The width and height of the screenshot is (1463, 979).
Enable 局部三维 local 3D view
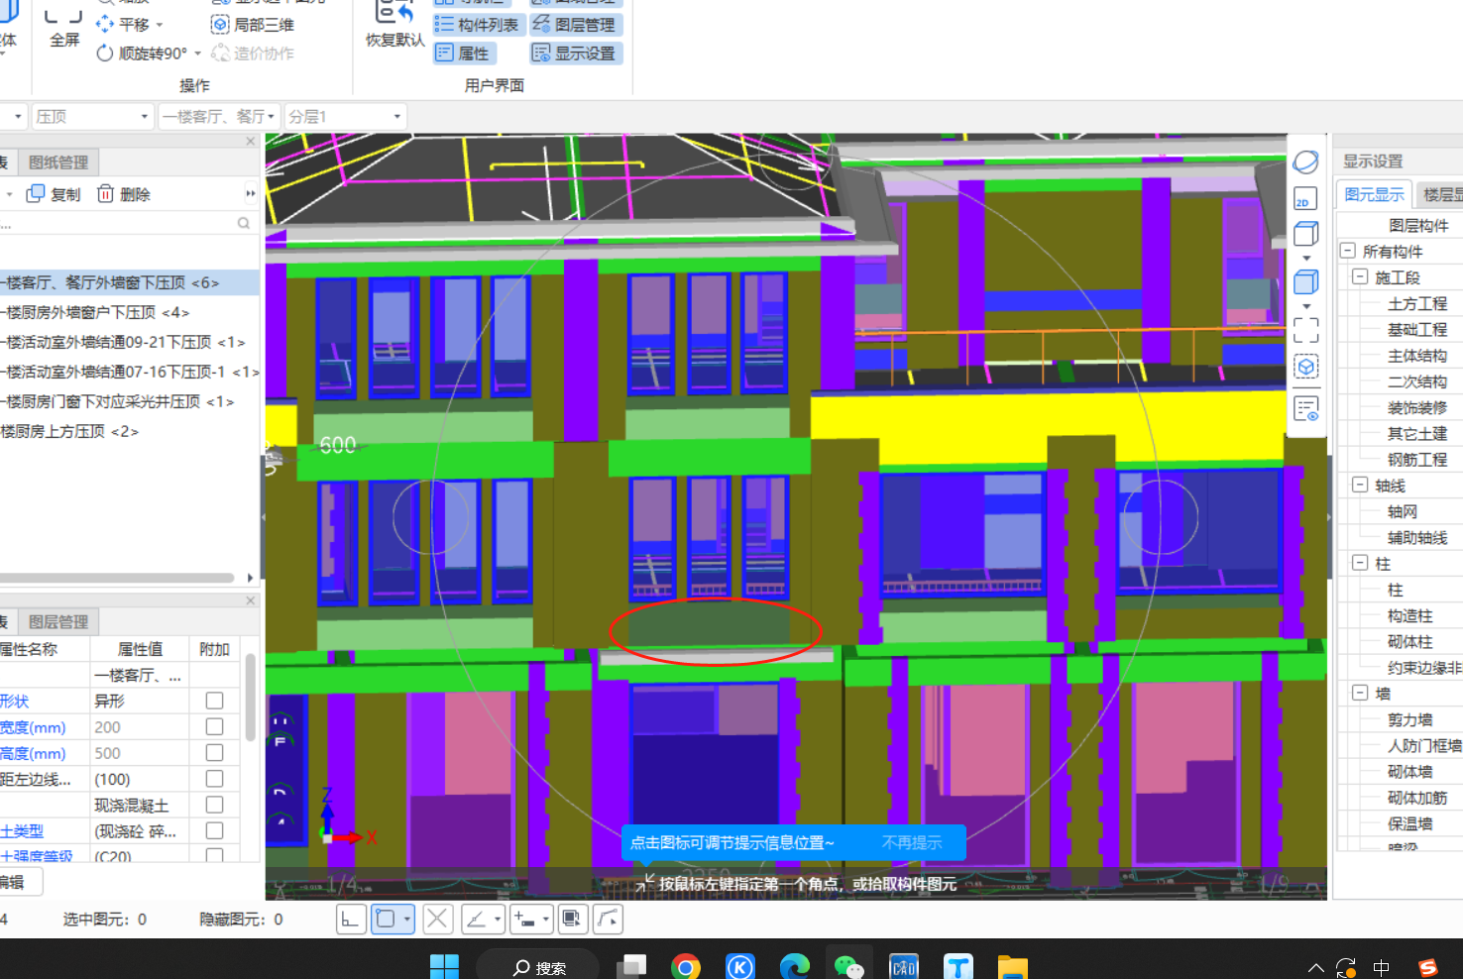[x=253, y=25]
